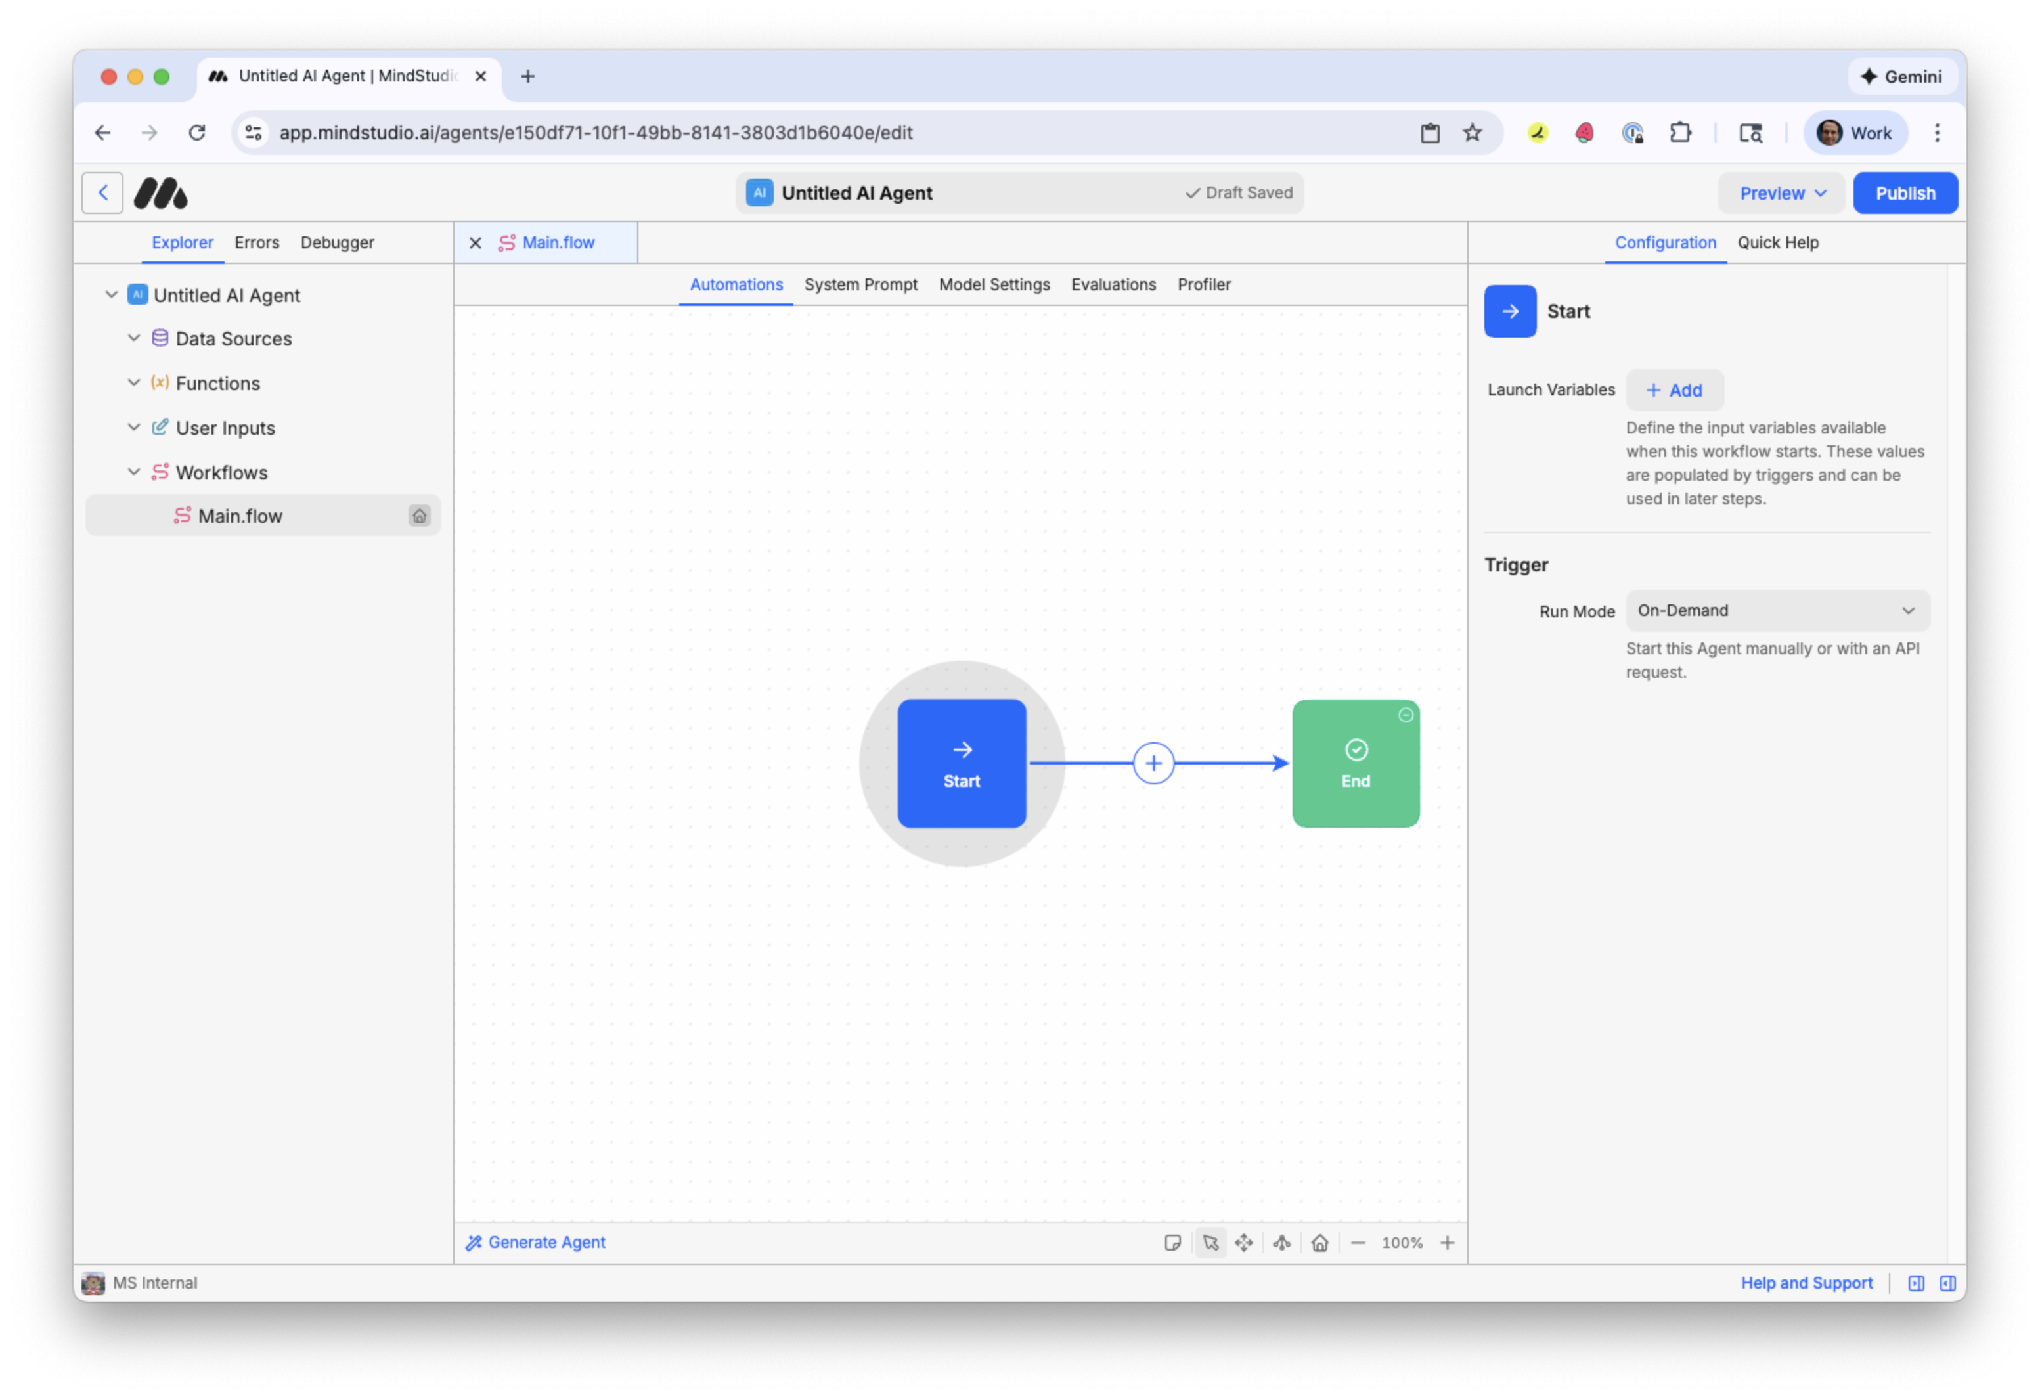Click the auto-arrange layout icon in canvas toolbar
Viewport: 2040px width, 1399px height.
(x=1281, y=1242)
